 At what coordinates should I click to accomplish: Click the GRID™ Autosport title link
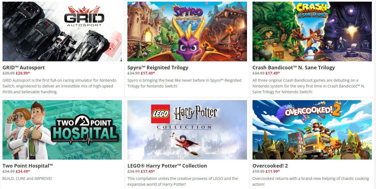pyautogui.click(x=23, y=67)
